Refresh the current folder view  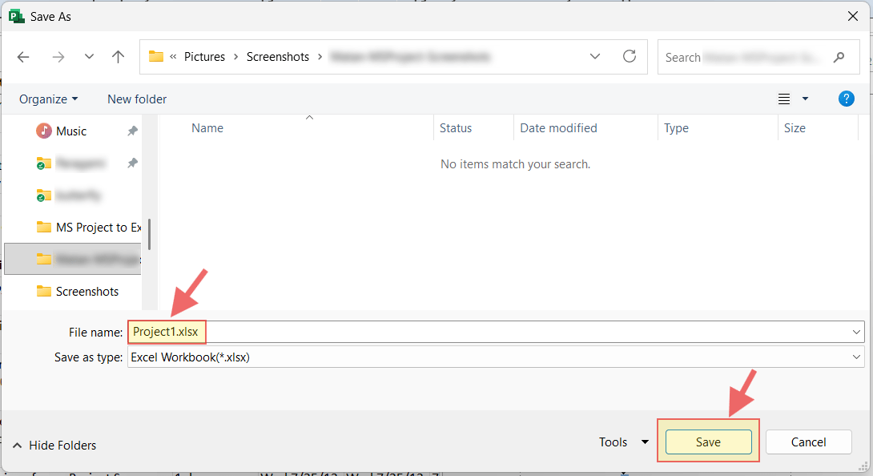click(630, 56)
